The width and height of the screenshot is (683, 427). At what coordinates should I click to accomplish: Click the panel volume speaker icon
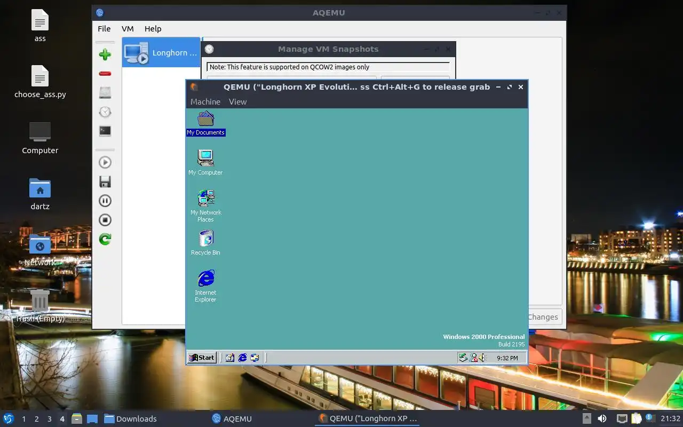(602, 418)
